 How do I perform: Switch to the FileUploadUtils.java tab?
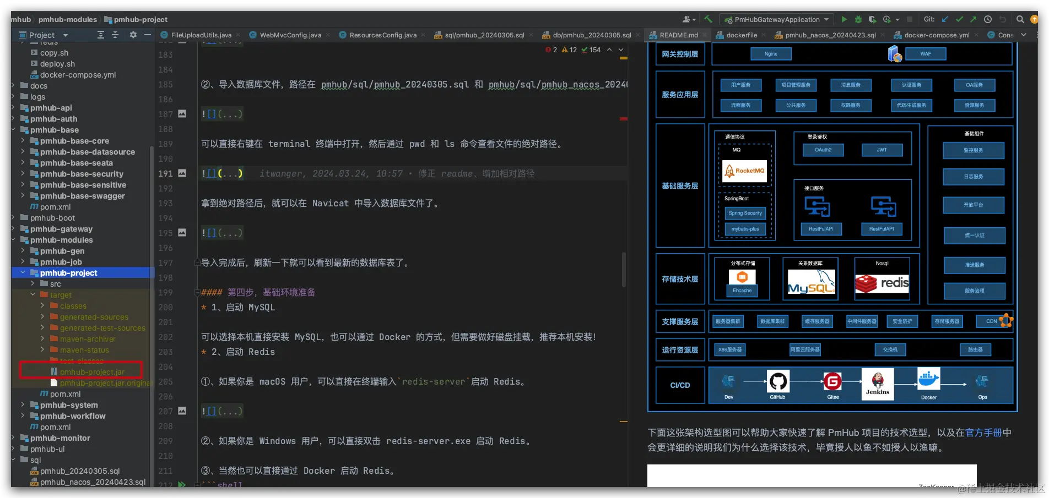pos(201,35)
